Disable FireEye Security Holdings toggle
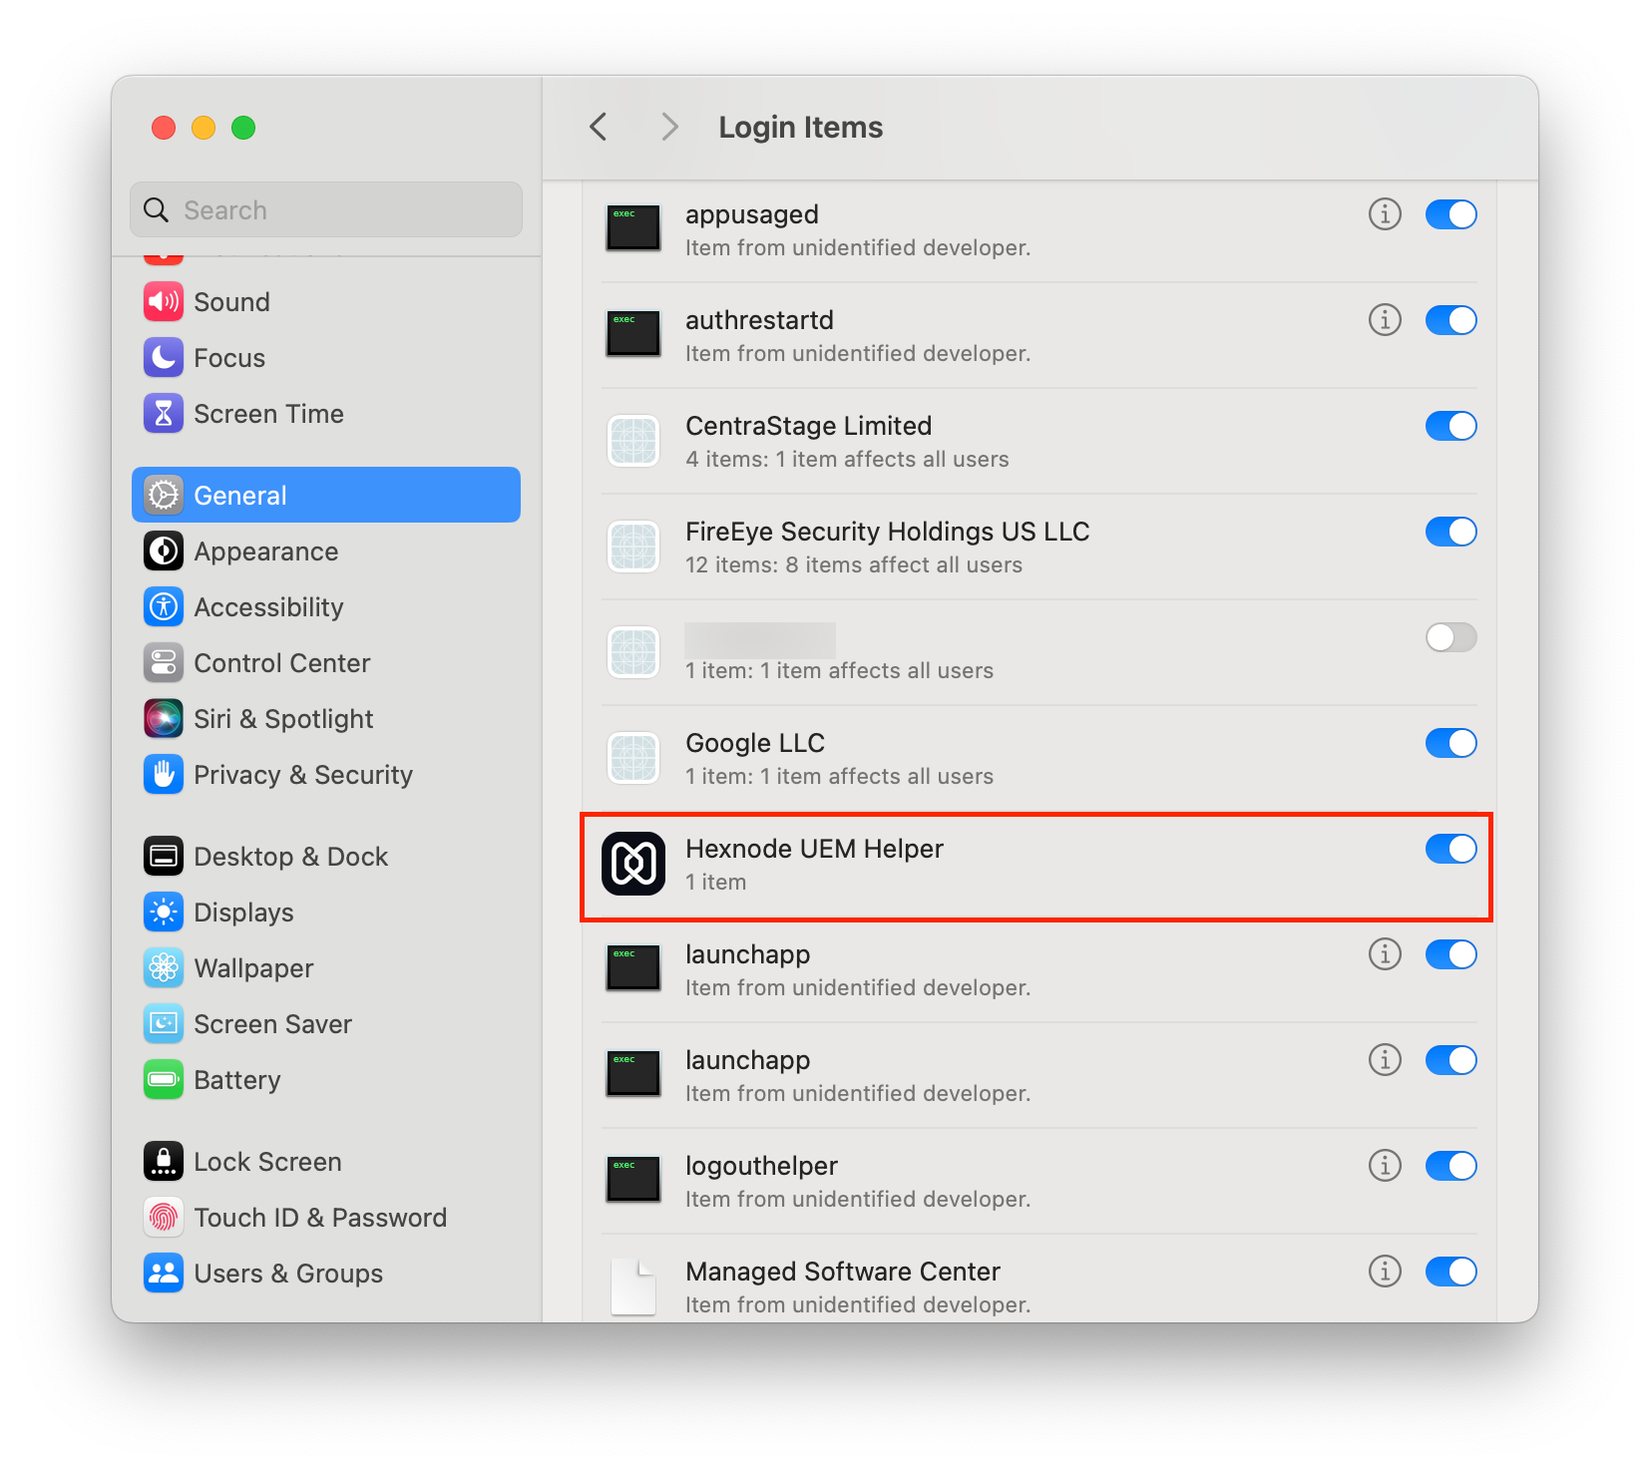 [1451, 532]
